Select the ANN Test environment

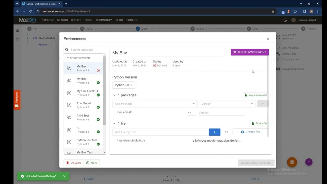click(83, 117)
